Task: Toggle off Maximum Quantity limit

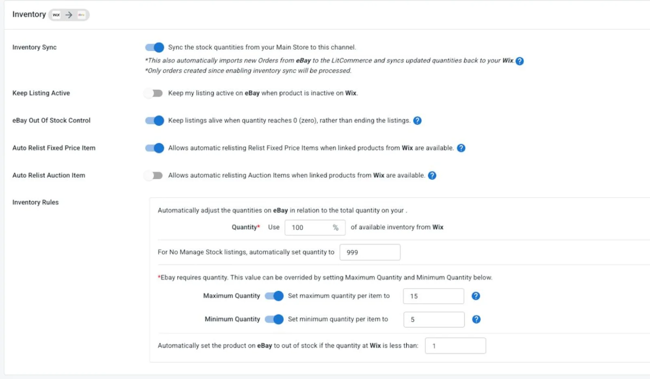Action: [x=274, y=296]
